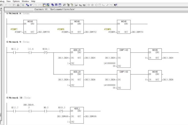Insert an output coil from the toolbar
188x125 pixels.
[96, 5]
